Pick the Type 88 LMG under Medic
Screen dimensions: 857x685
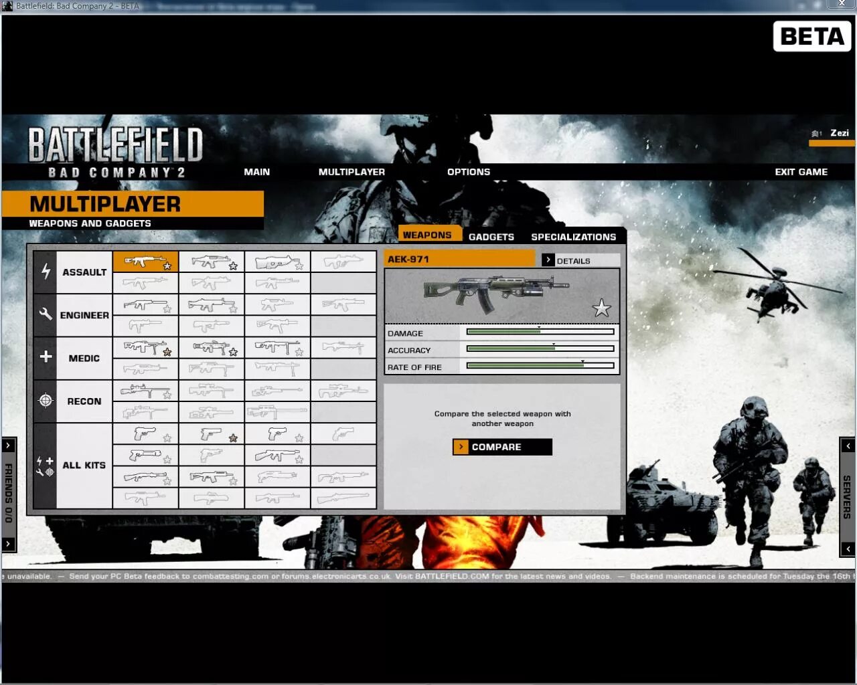point(277,348)
